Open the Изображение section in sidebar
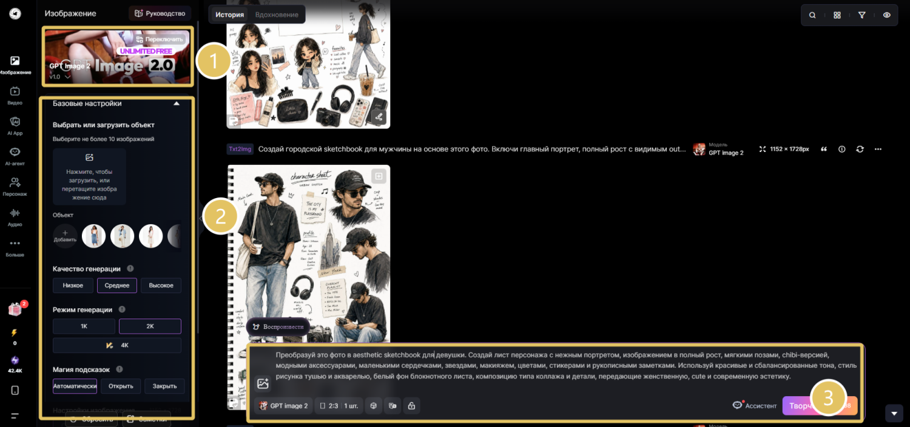 [x=15, y=65]
